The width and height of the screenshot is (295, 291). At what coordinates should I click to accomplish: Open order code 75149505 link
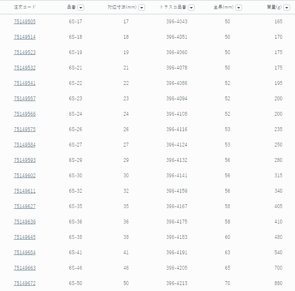25,21
